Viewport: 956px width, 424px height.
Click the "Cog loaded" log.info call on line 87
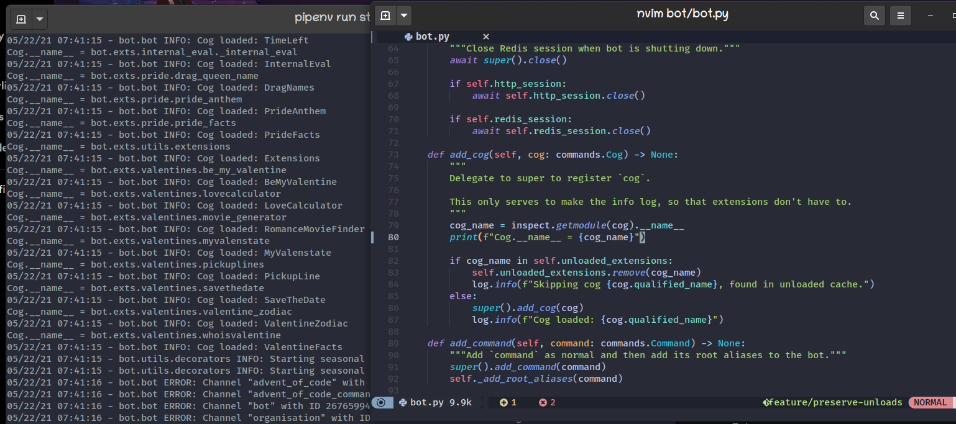598,320
